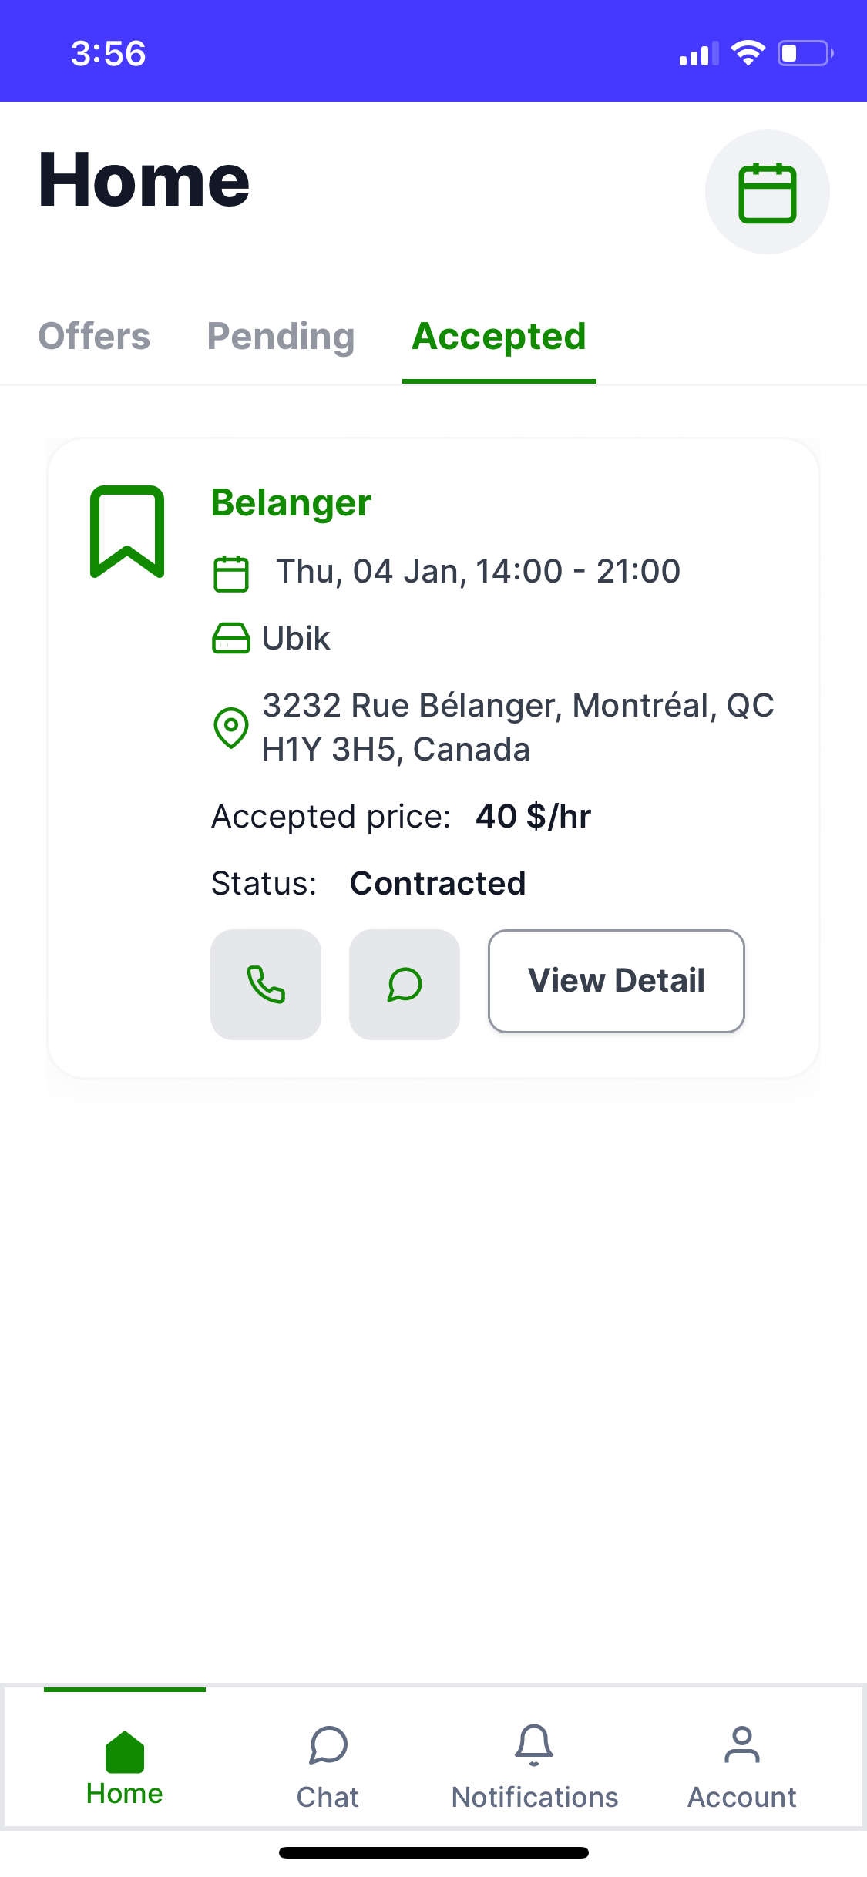The height and width of the screenshot is (1877, 867).
Task: Tap the 40 $/hr accepted price
Action: [x=533, y=817]
